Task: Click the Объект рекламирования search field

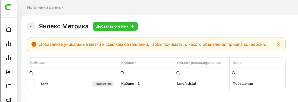Action: 202,73
